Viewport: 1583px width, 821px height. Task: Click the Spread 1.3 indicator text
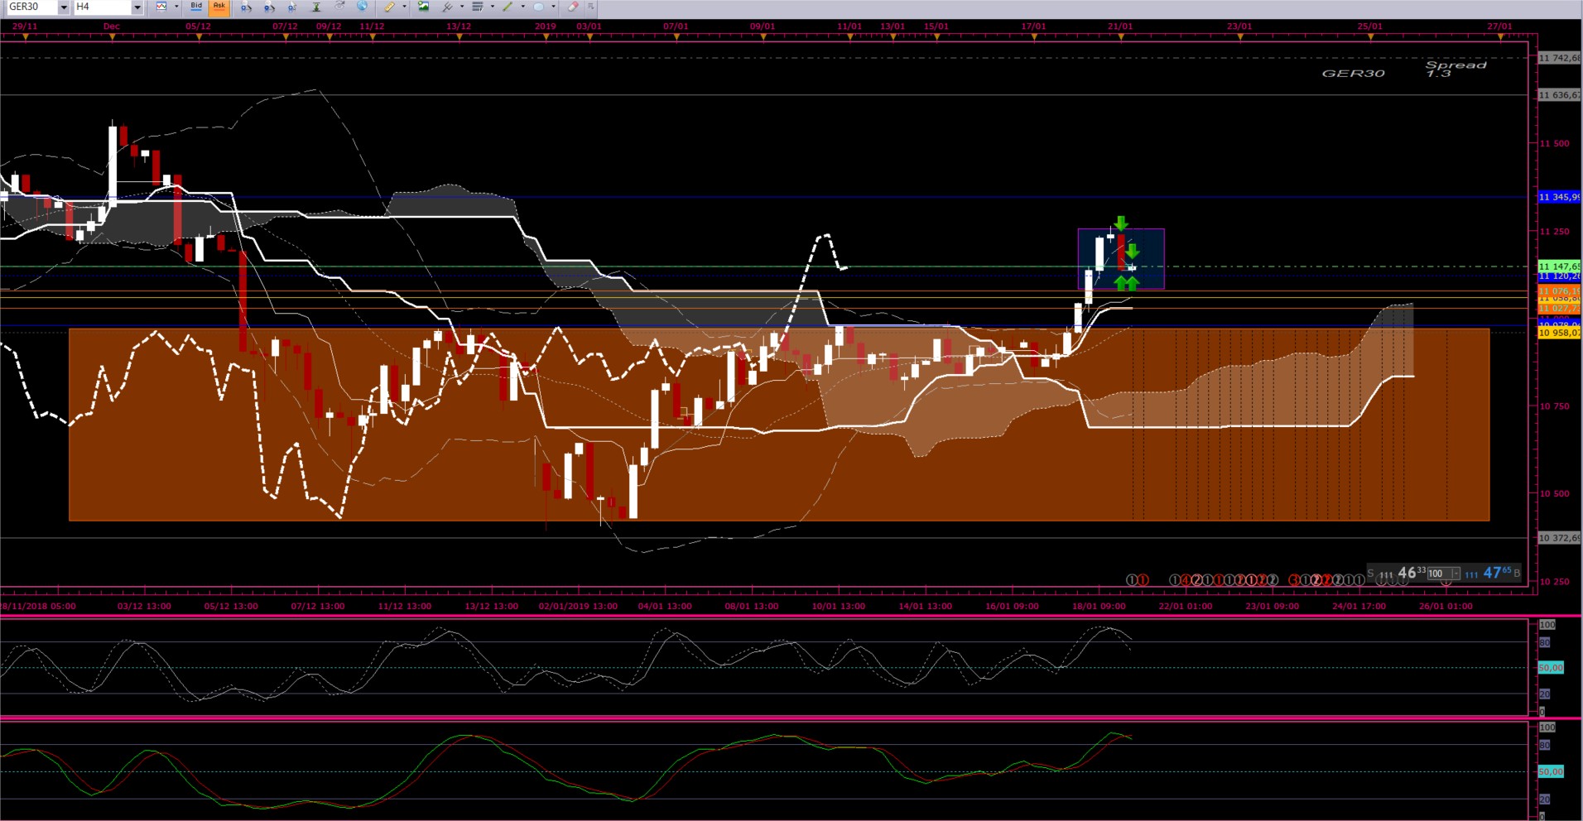click(1455, 69)
